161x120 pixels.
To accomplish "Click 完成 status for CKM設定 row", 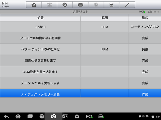I will tap(145, 72).
